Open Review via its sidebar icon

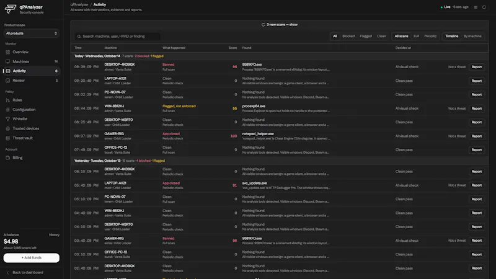click(7, 81)
